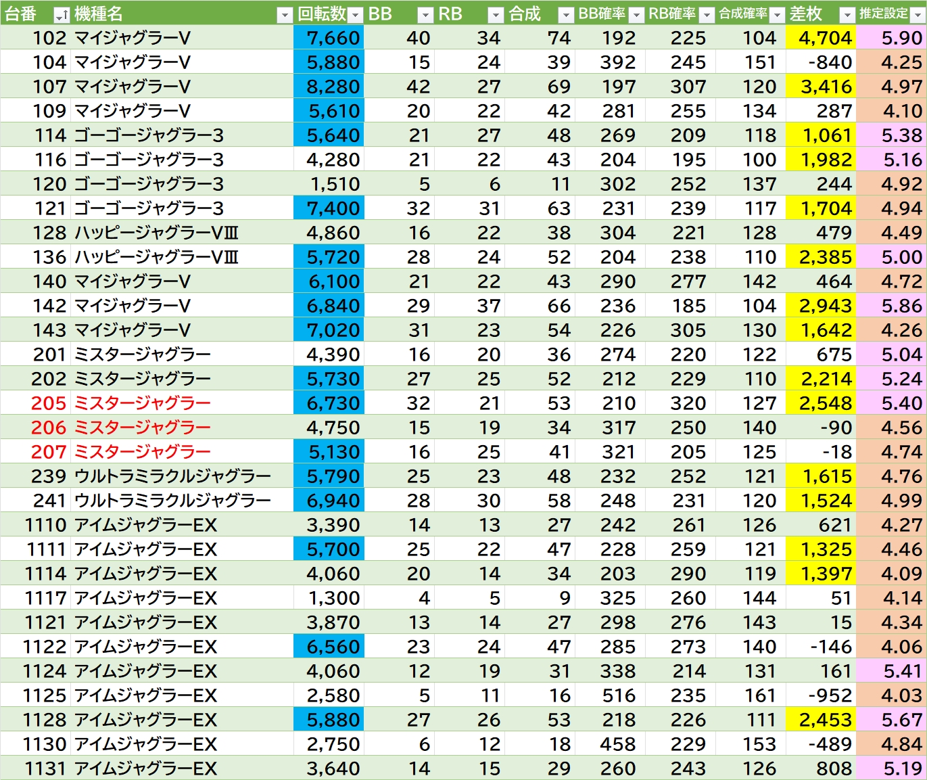This screenshot has width=927, height=780.
Task: Click the 5.41 estimated setting cell
Action: [x=891, y=671]
